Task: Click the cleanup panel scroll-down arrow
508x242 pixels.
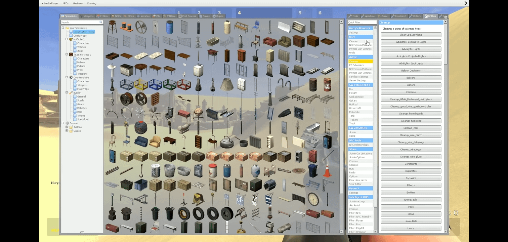Action: (446, 232)
